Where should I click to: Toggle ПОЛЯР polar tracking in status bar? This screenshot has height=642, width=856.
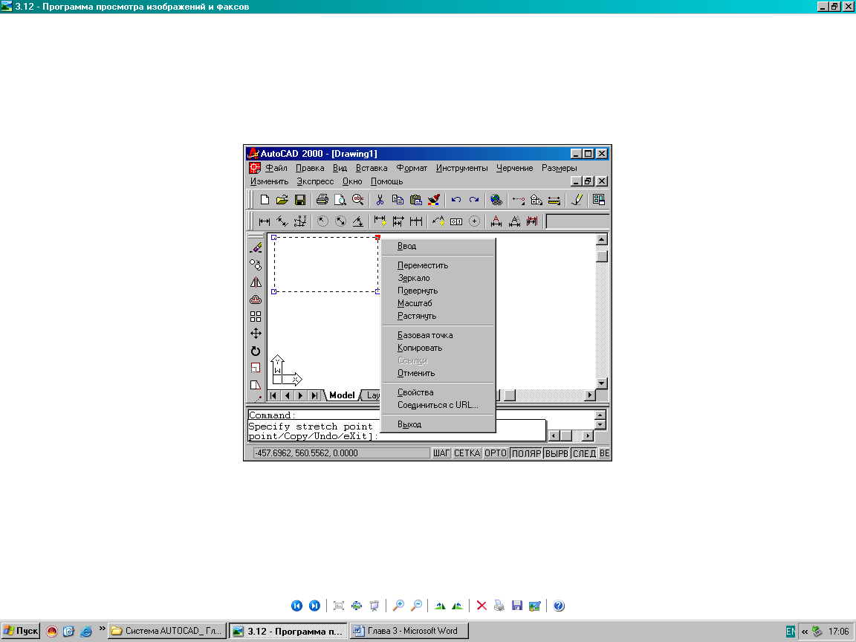point(526,453)
